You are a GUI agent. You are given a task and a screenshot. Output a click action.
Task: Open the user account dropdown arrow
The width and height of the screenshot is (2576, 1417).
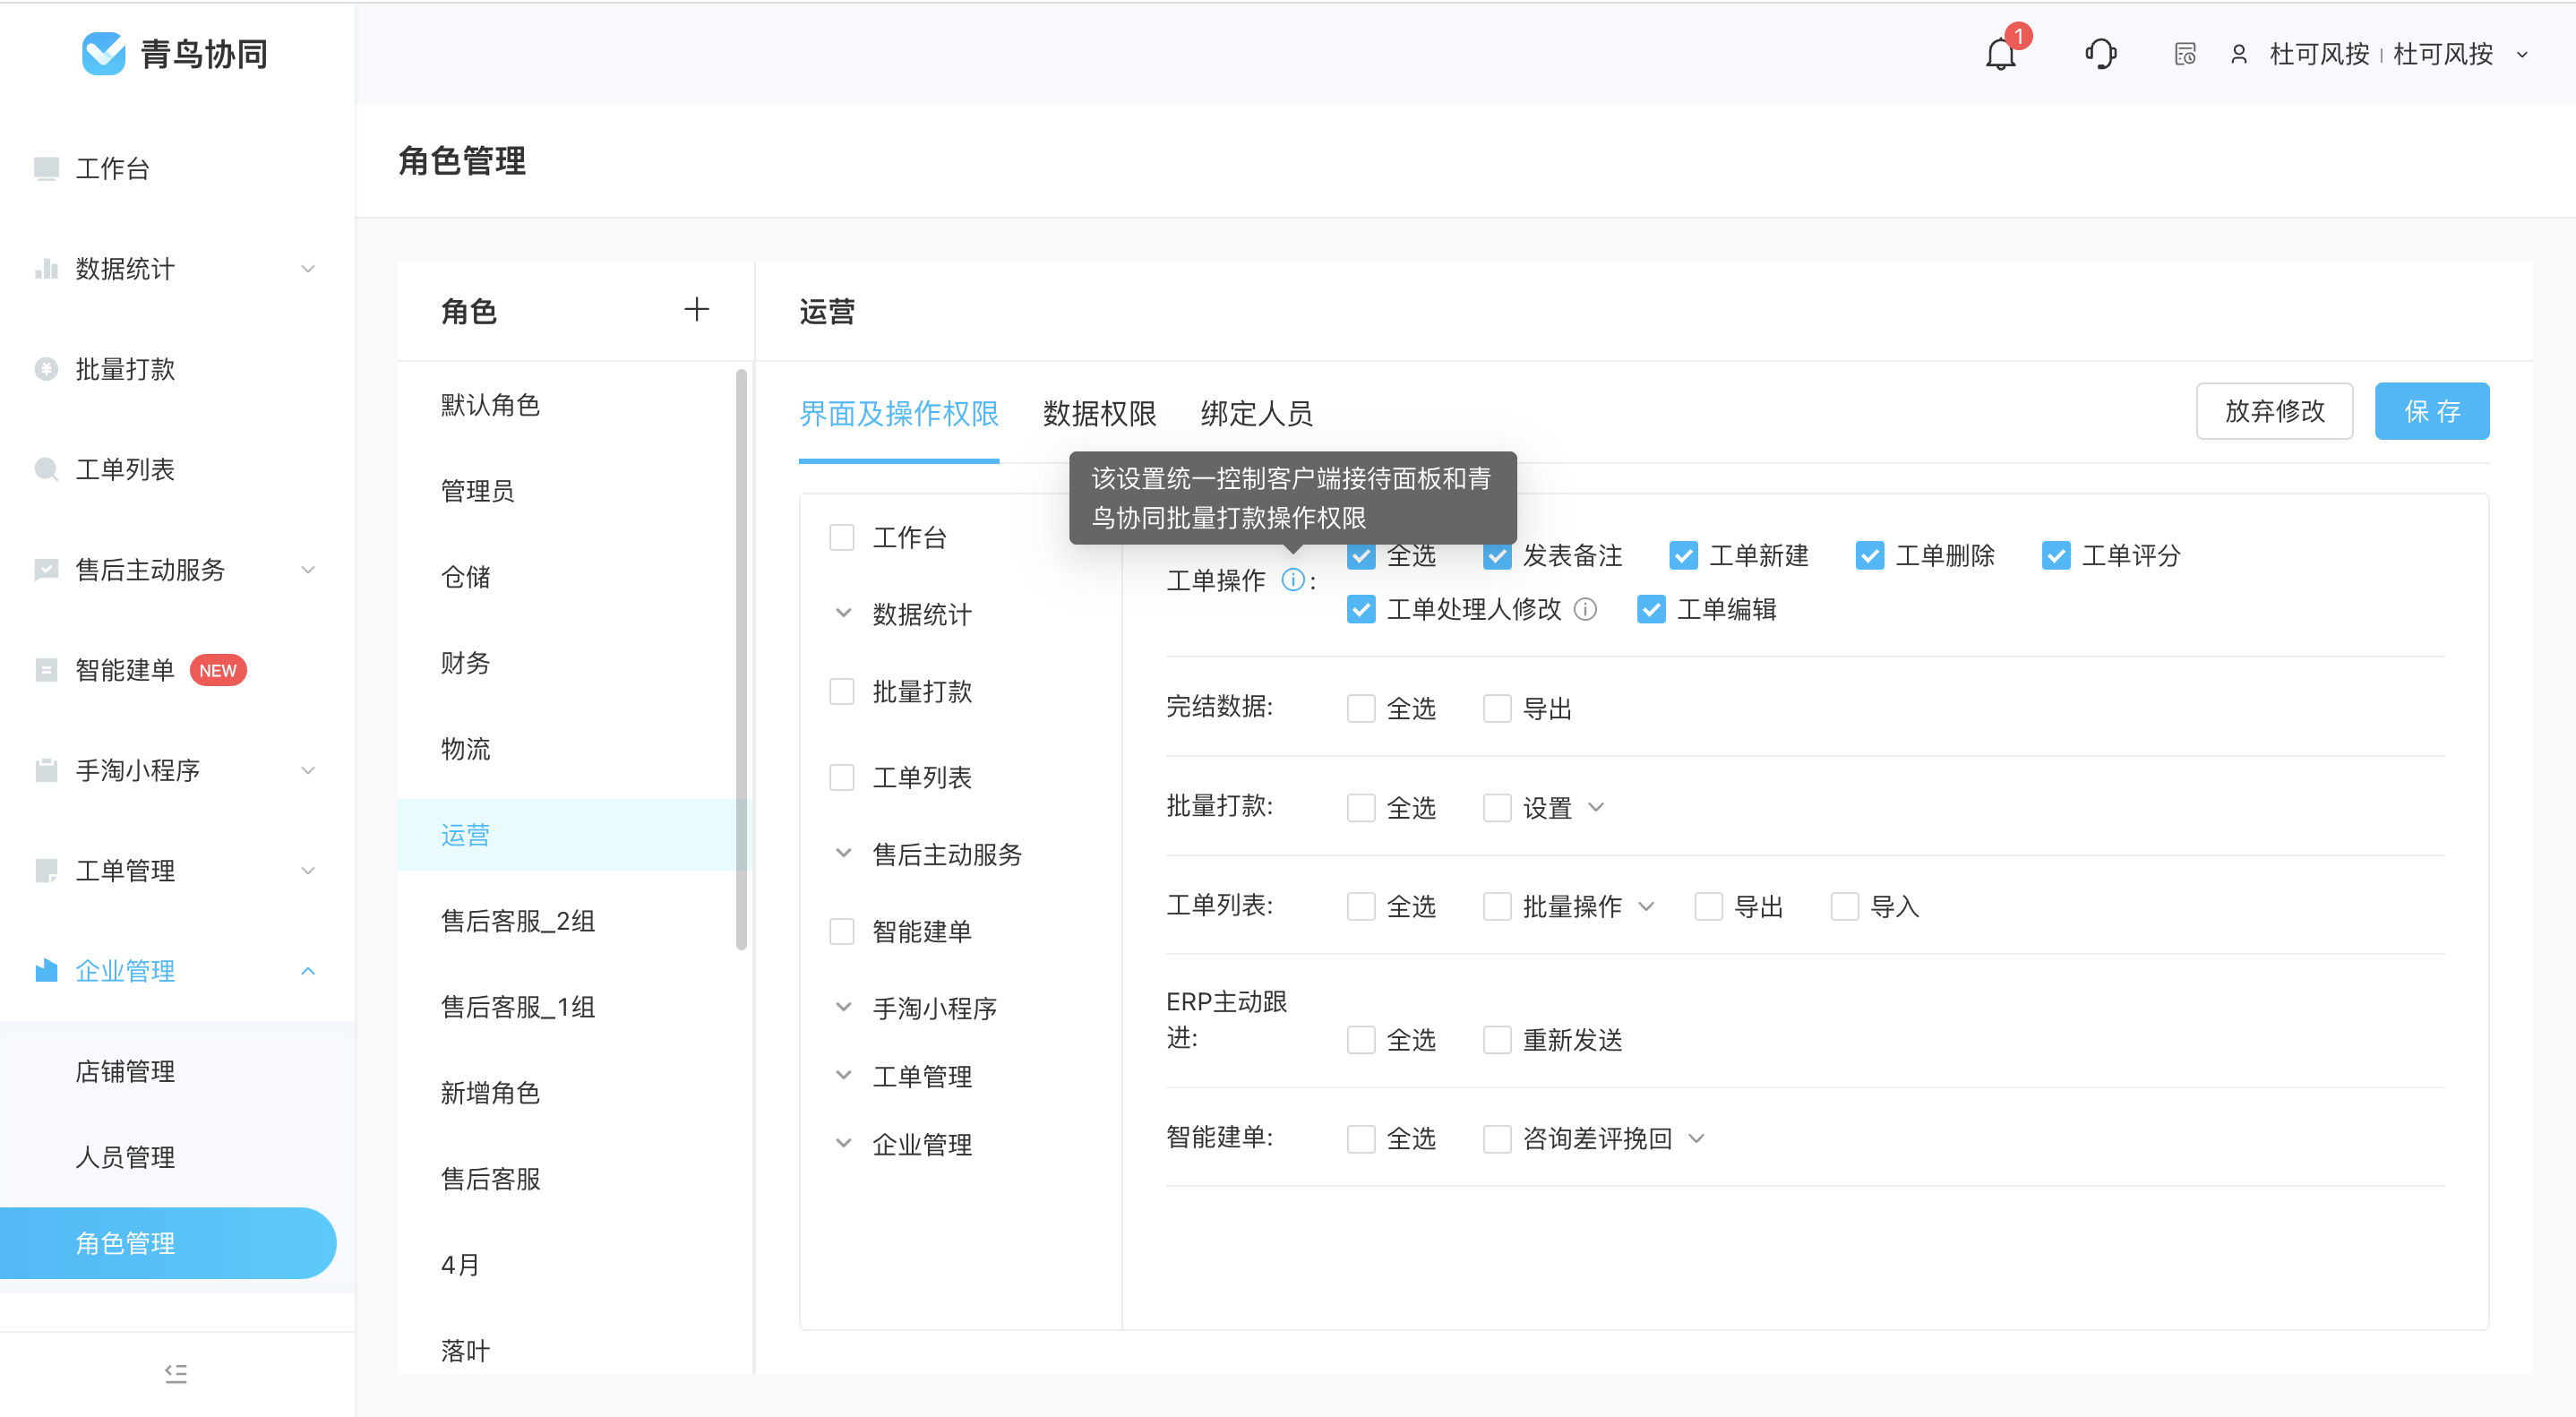[x=2521, y=54]
